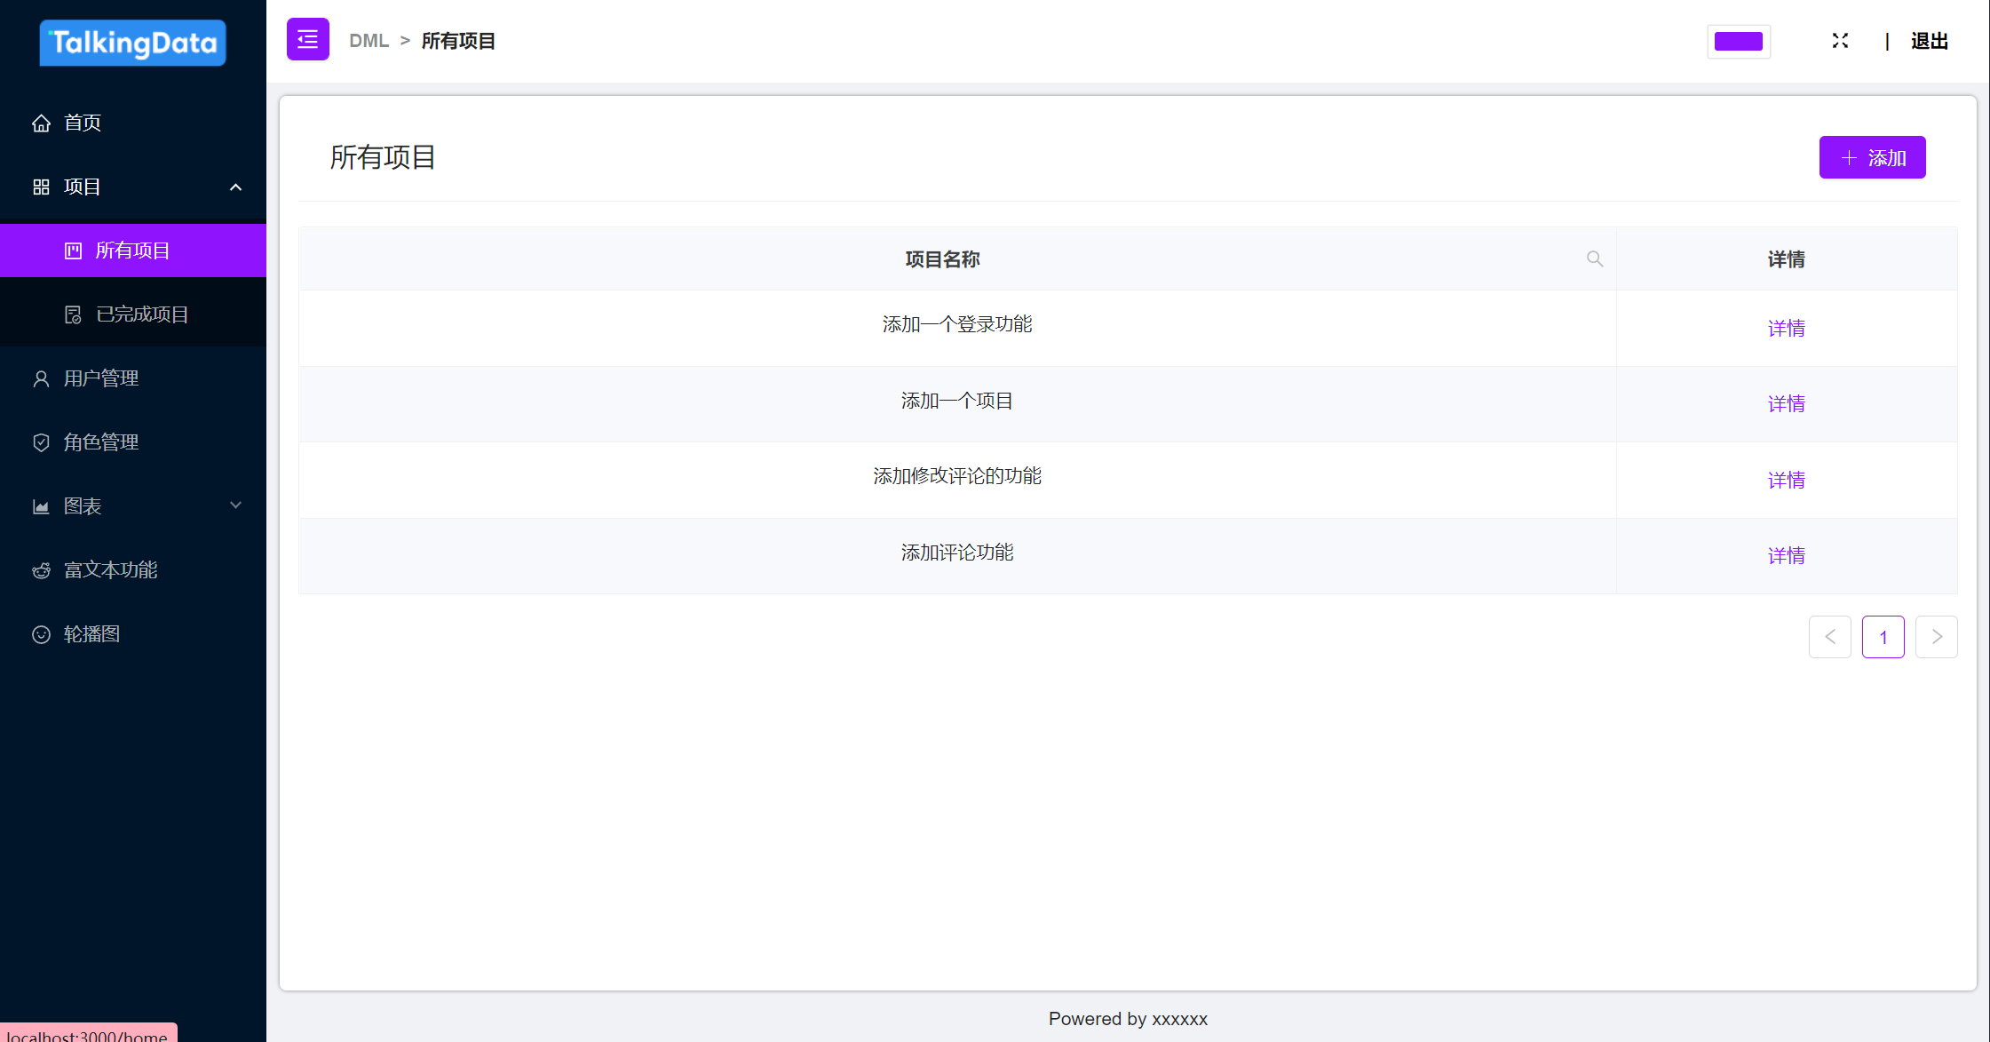Open the next page arrow in pagination
Viewport: 1990px width, 1042px height.
click(x=1937, y=637)
